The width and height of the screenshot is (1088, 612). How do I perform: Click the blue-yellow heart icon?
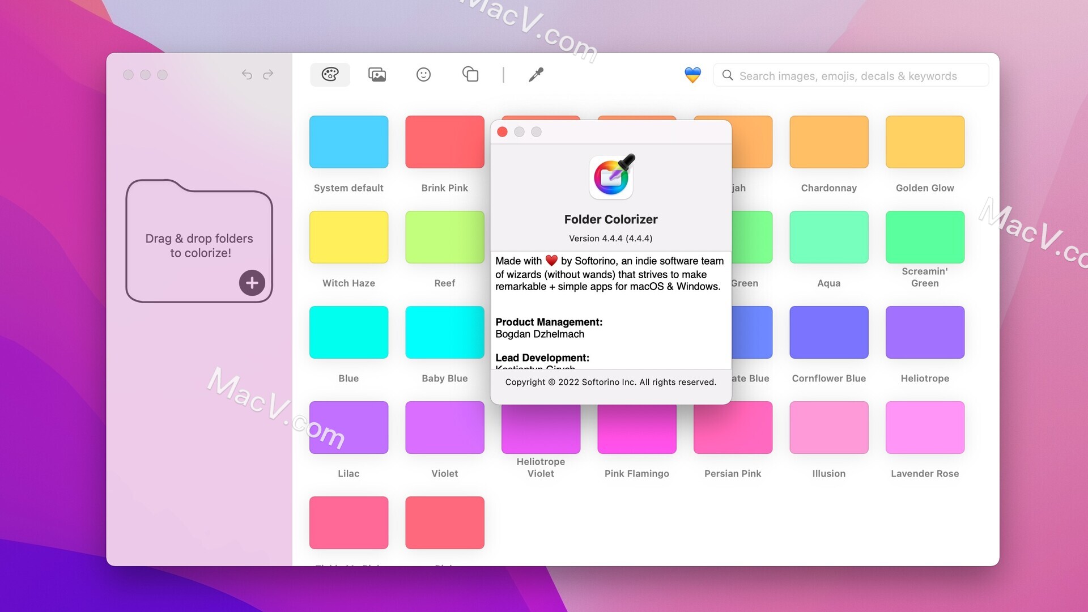point(692,75)
